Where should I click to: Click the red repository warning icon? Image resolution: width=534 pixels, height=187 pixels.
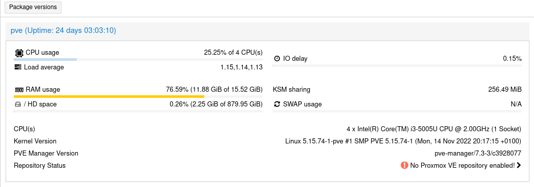404,165
